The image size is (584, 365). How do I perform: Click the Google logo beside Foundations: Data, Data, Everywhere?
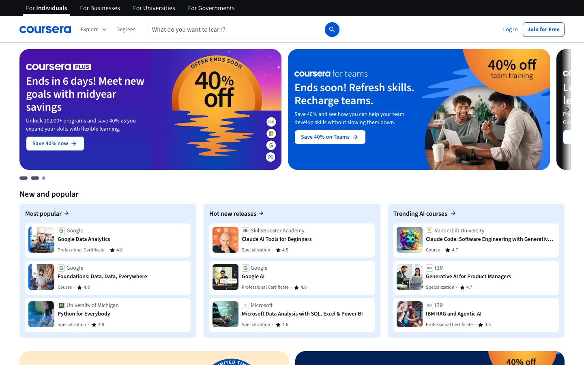[61, 268]
